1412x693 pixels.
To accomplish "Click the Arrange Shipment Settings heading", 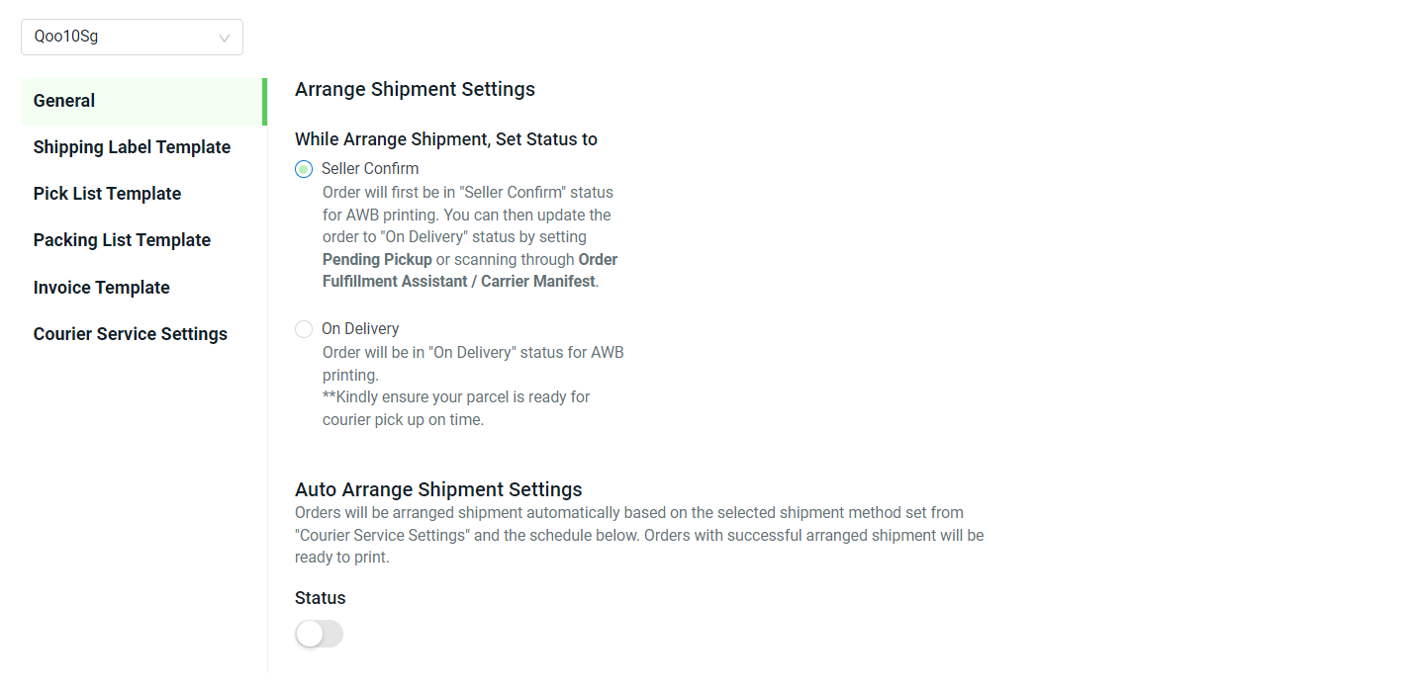I will tap(415, 89).
